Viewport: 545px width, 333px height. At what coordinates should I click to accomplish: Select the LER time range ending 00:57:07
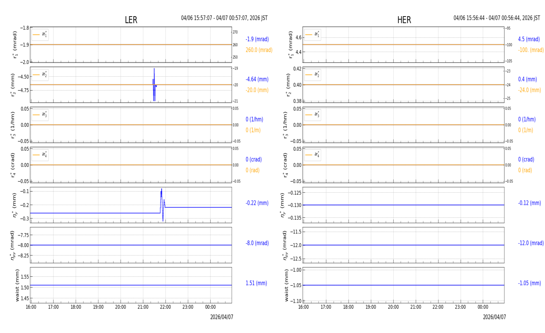point(224,18)
